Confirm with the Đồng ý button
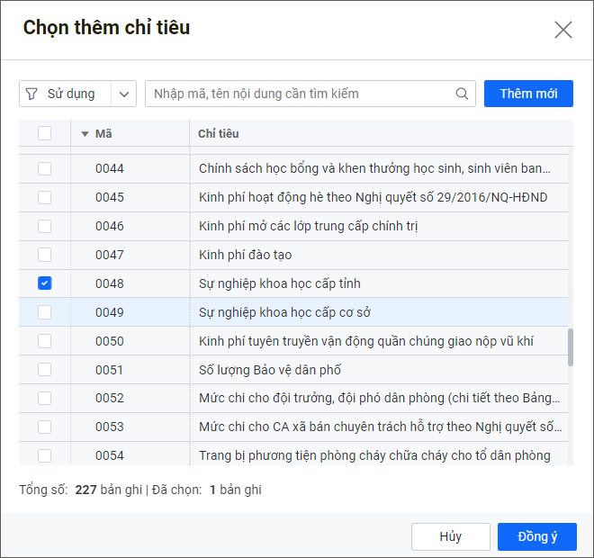 [x=537, y=536]
